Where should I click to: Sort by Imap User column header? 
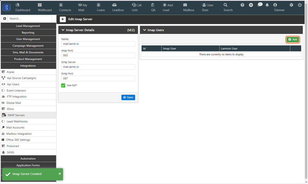click(x=190, y=48)
